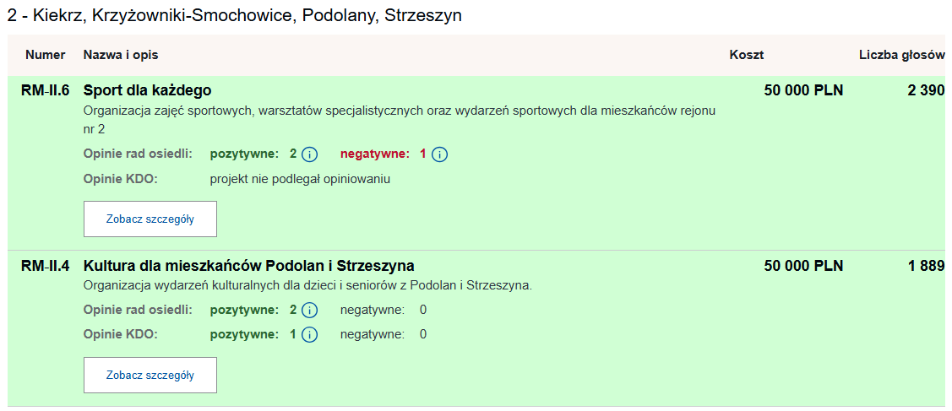Click the 50 000 PLN cost of Sport project
Image resolution: width=952 pixels, height=411 pixels.
(x=803, y=90)
